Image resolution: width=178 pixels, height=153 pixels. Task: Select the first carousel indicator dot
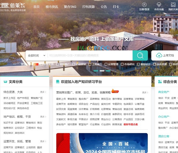pyautogui.click(x=96, y=71)
